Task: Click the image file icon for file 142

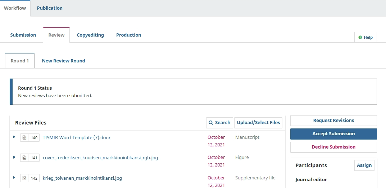Action: coord(24,178)
